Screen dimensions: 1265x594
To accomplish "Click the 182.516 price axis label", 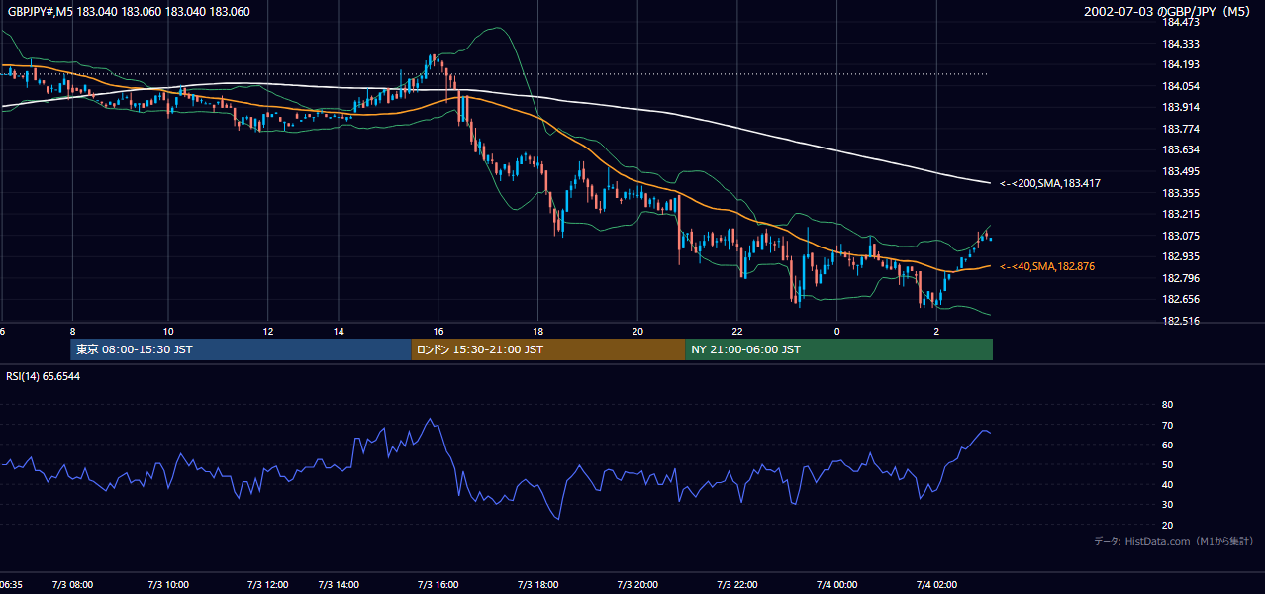I will pyautogui.click(x=1181, y=321).
